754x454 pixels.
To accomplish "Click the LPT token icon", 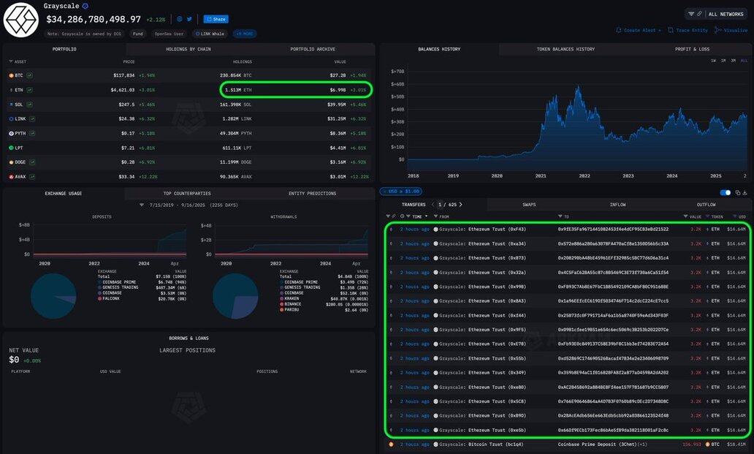I will coord(12,148).
